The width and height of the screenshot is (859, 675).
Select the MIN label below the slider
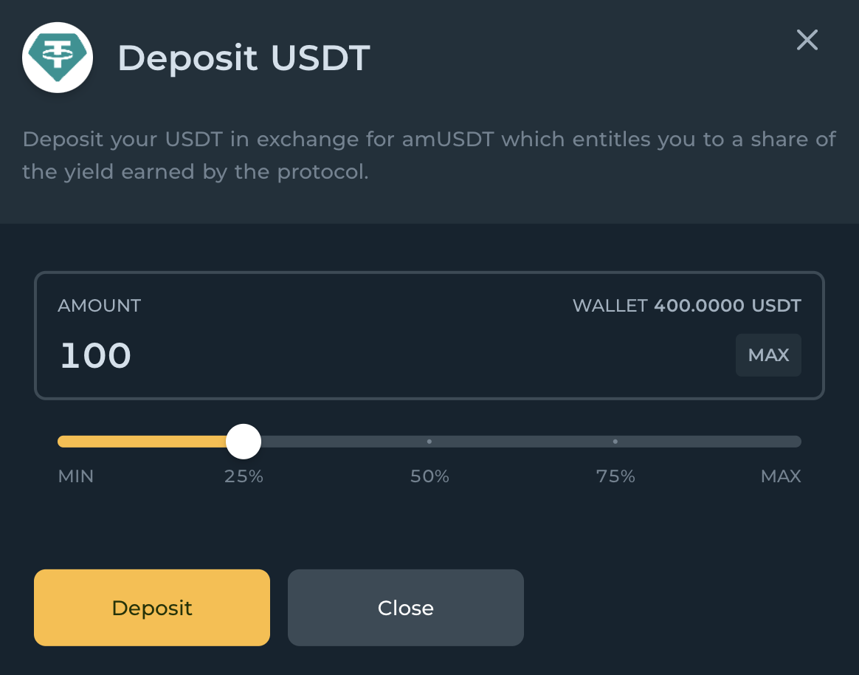point(76,476)
